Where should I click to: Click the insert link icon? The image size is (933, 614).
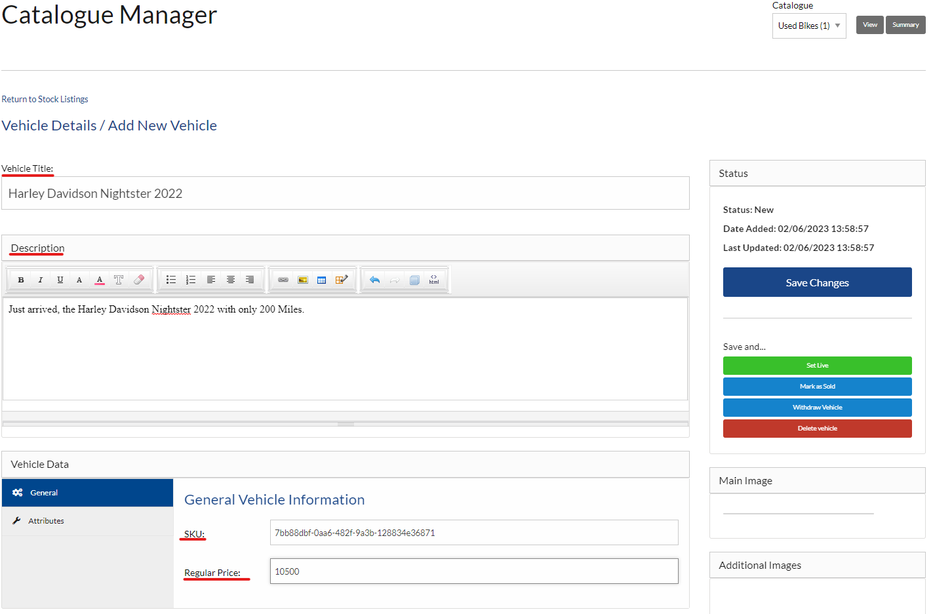(283, 280)
